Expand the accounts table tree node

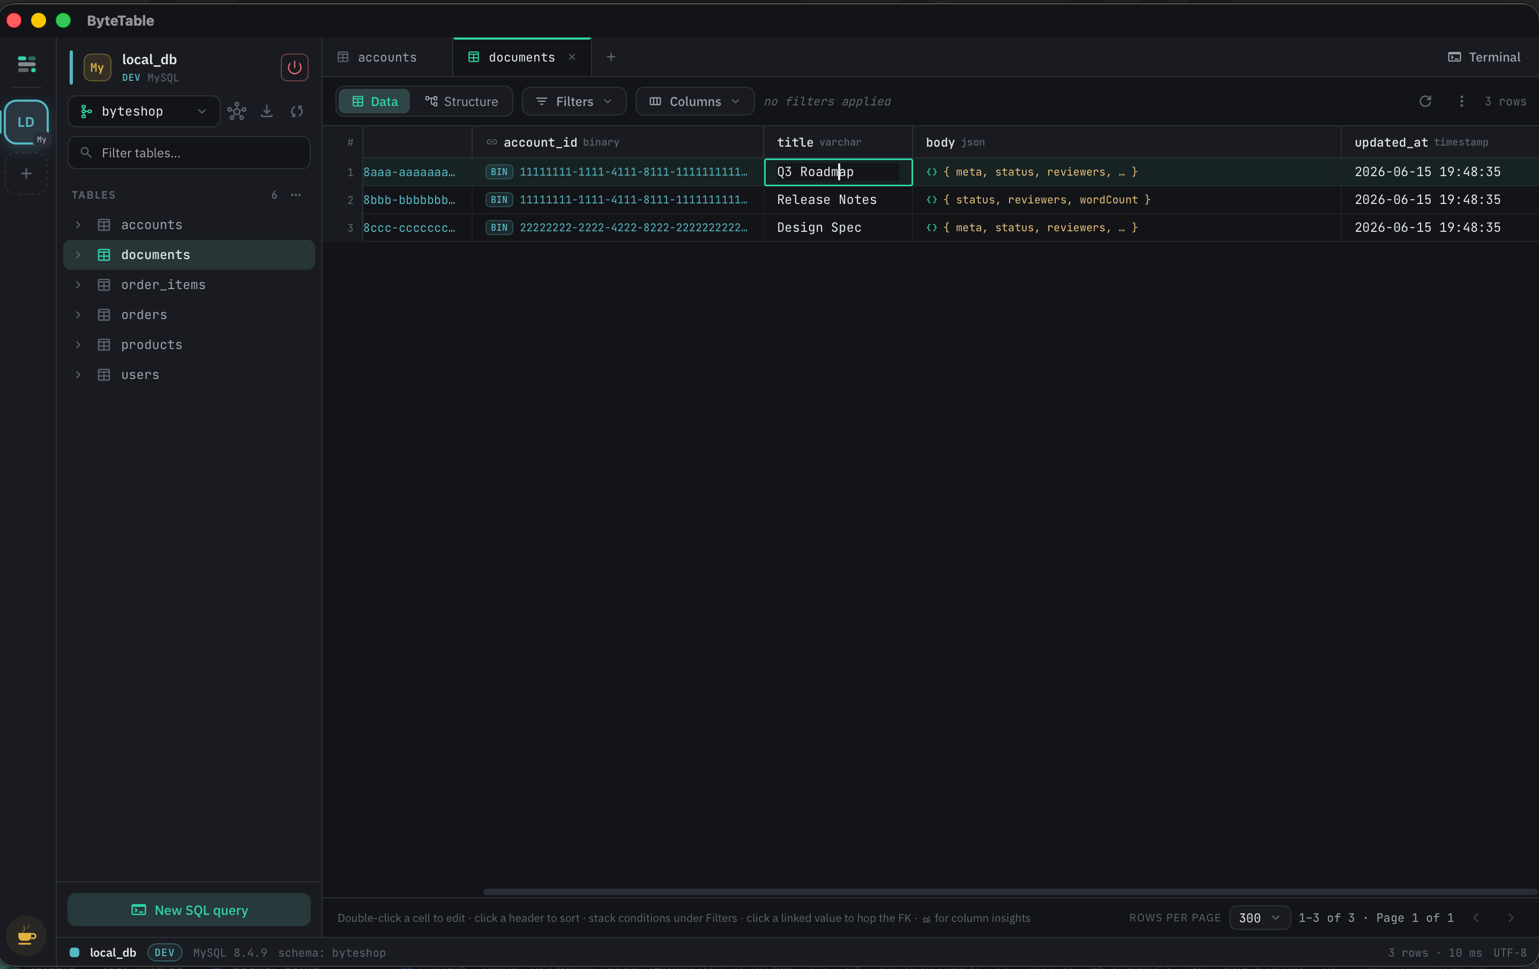pyautogui.click(x=78, y=225)
